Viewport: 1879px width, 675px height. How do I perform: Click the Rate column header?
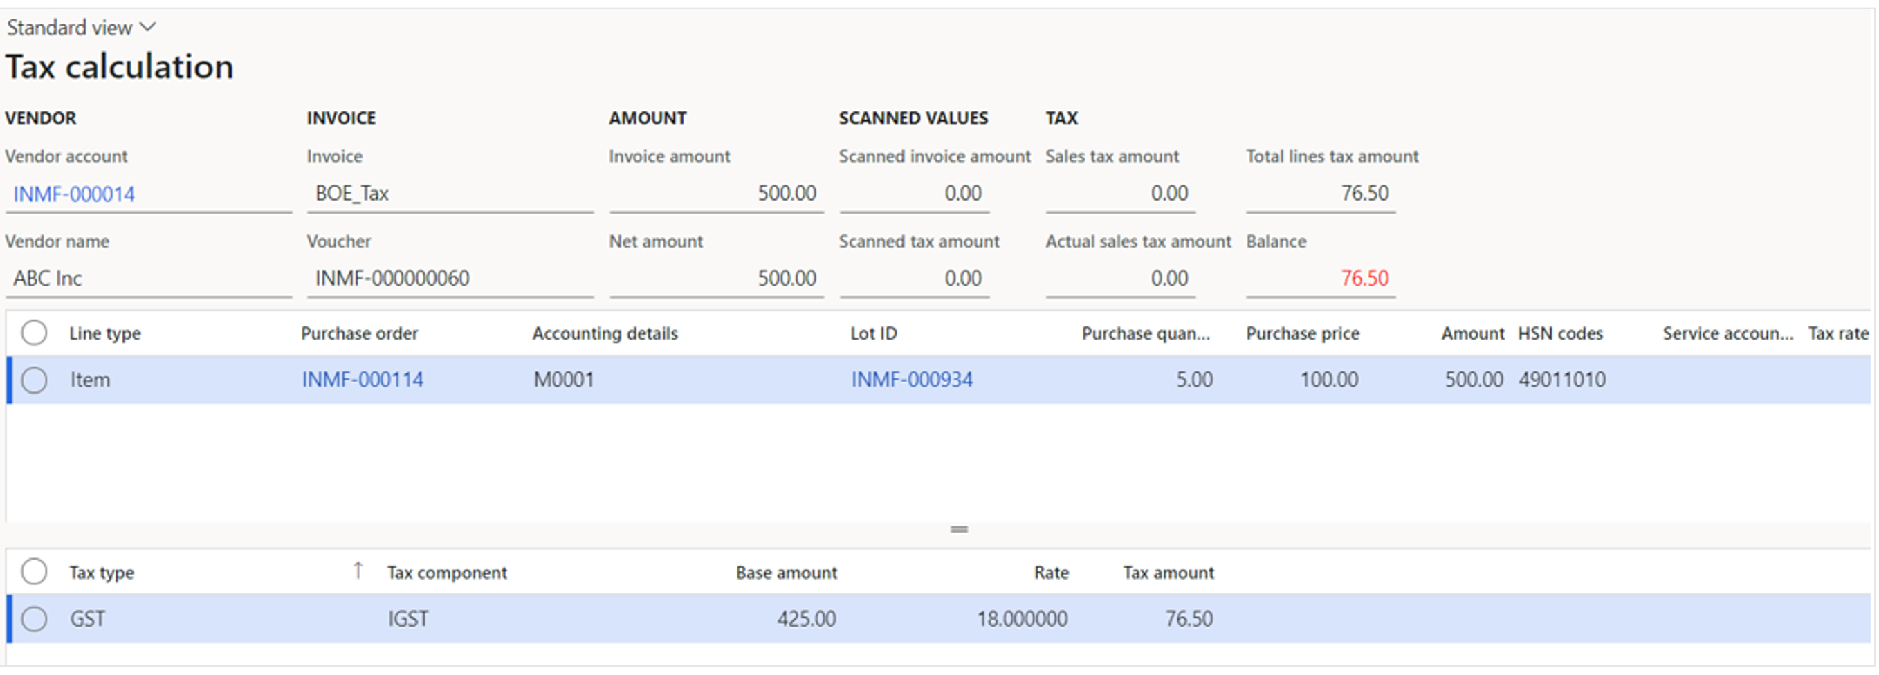pyautogui.click(x=1051, y=573)
